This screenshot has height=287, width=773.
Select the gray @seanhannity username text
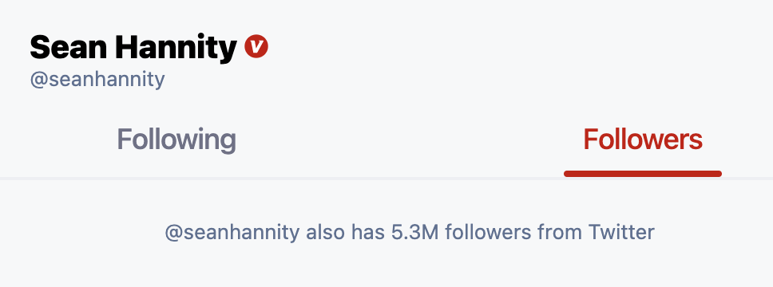point(97,80)
